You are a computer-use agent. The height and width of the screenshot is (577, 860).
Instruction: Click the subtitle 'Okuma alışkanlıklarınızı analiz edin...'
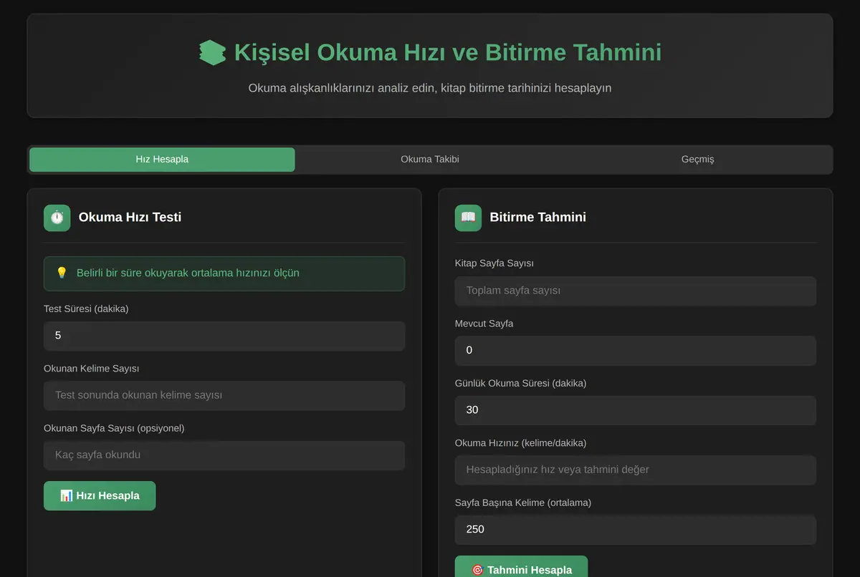click(430, 88)
